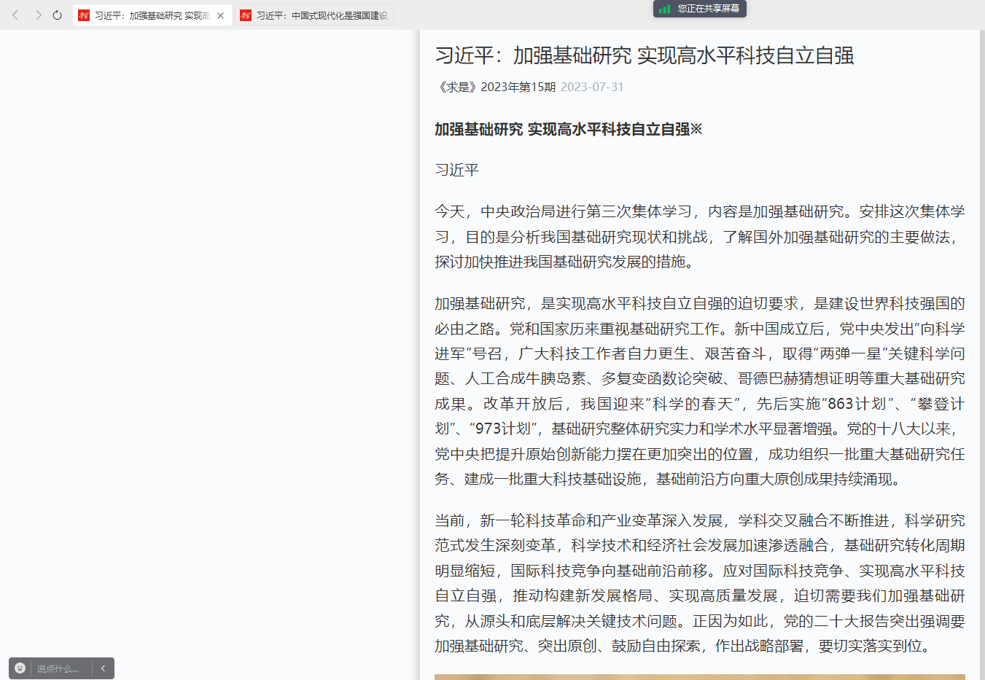This screenshot has height=680, width=985.
Task: Click the red favicon on the second tab
Action: tap(246, 15)
